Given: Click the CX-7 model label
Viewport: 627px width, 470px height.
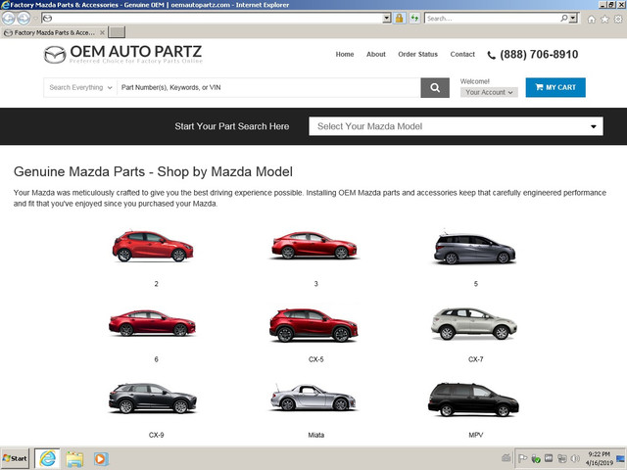Looking at the screenshot, I should 476,359.
